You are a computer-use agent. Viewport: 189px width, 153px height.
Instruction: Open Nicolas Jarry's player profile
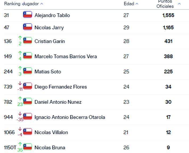pos(49,28)
